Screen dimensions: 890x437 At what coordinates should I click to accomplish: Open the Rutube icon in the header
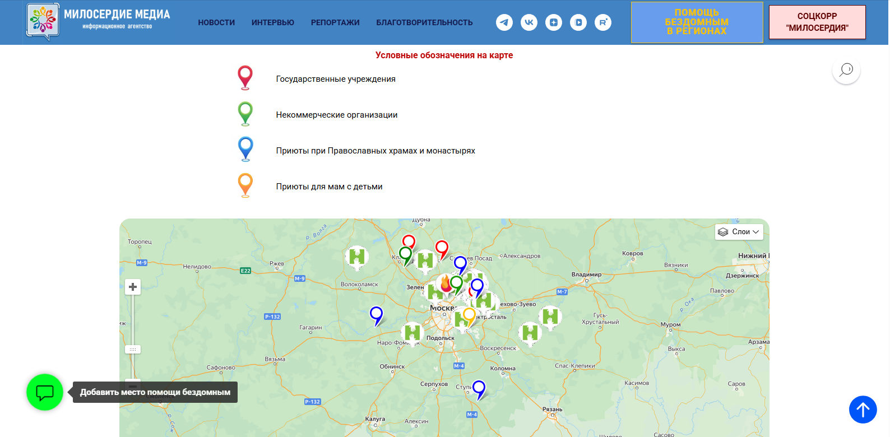click(x=603, y=22)
